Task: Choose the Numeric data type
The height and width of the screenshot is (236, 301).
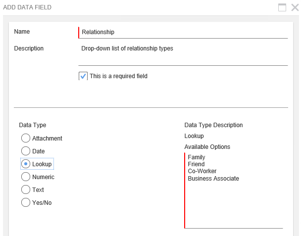Action: tap(26, 177)
